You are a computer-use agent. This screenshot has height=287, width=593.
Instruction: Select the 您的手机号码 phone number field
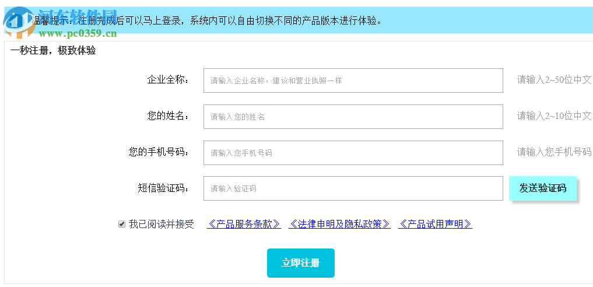point(353,153)
